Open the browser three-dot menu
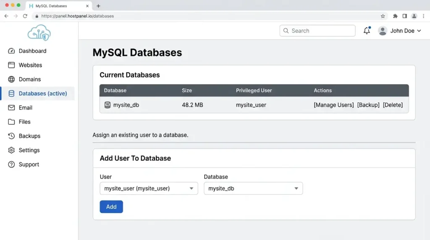 pos(423,16)
